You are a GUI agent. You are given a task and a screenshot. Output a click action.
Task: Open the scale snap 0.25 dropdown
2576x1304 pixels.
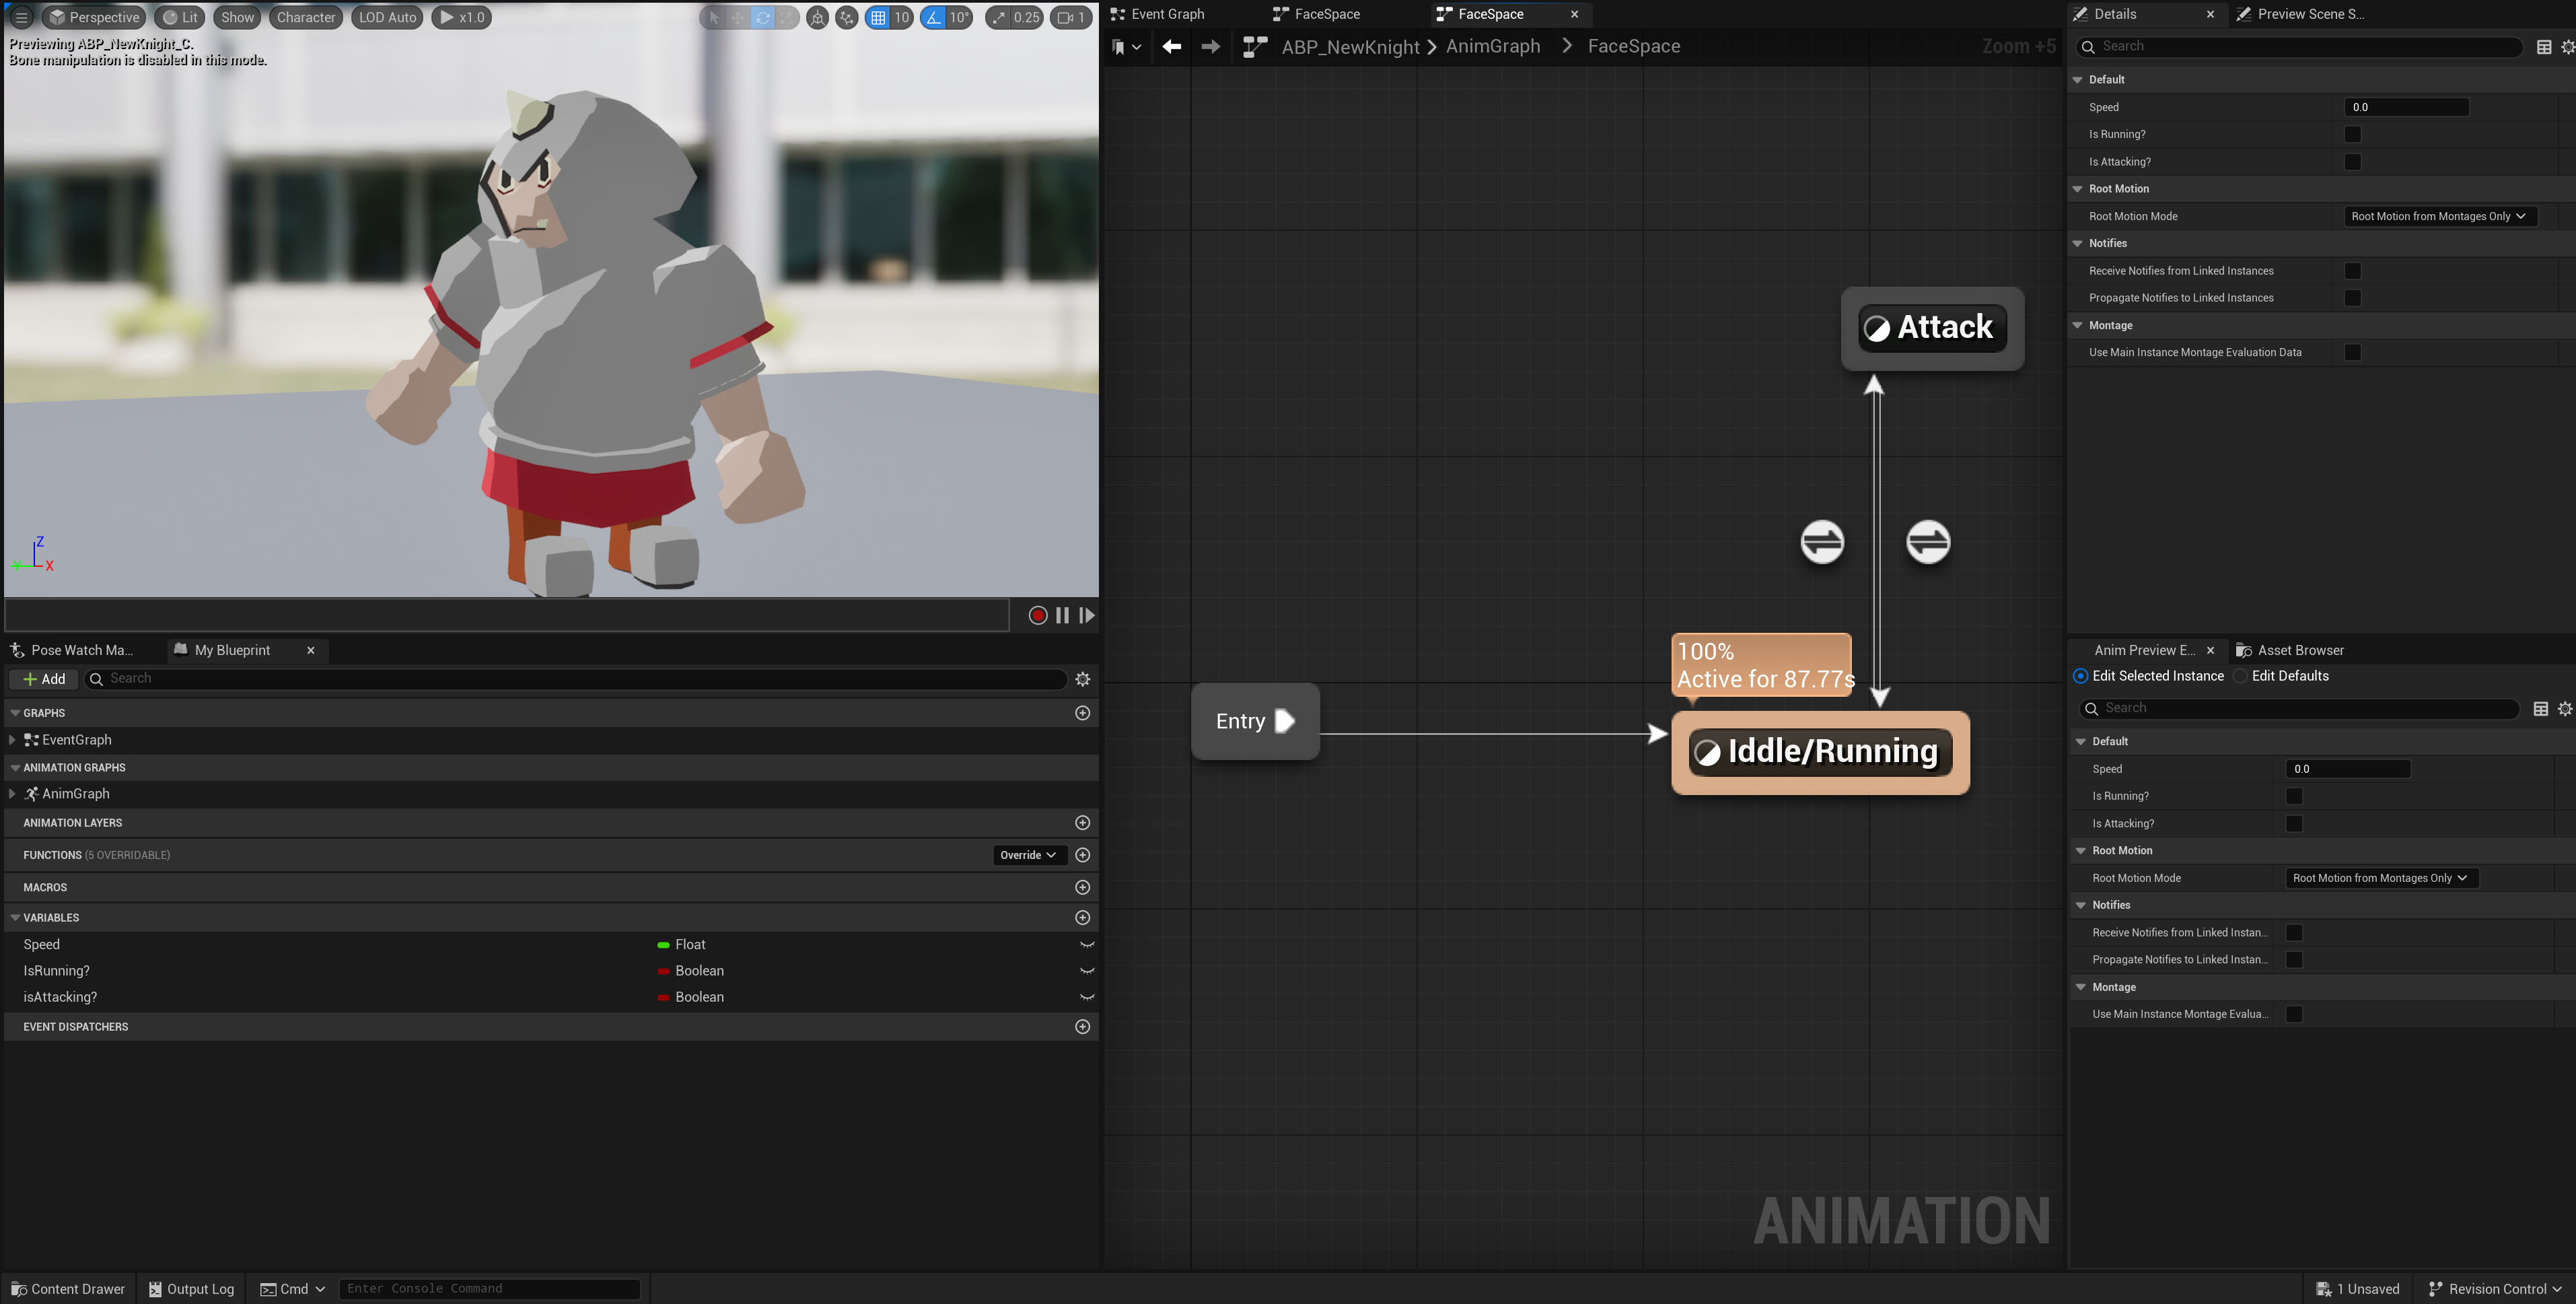[x=1026, y=17]
